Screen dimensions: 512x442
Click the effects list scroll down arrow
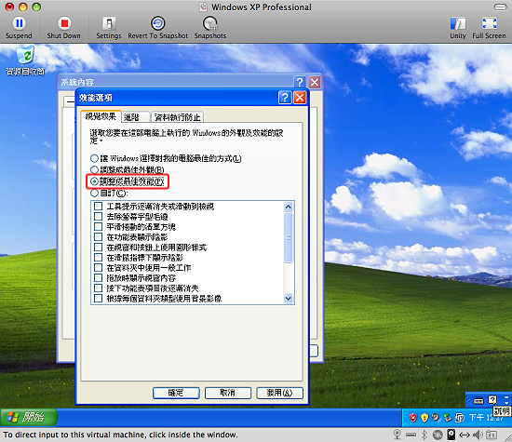[x=289, y=299]
